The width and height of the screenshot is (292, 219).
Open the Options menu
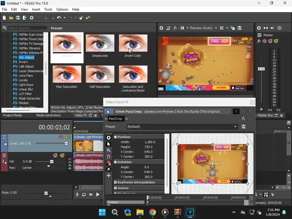coord(62,9)
